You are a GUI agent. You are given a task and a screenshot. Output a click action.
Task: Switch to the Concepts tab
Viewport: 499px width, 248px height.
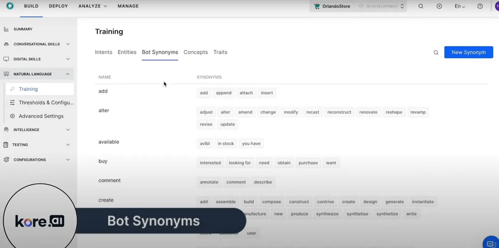tap(196, 52)
